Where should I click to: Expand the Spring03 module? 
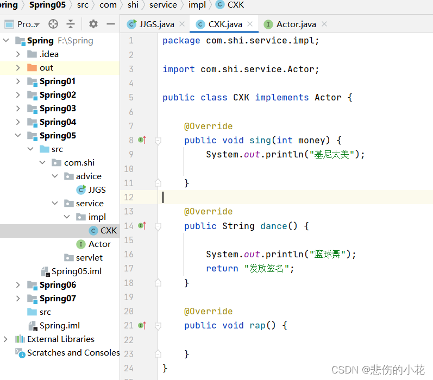(18, 108)
